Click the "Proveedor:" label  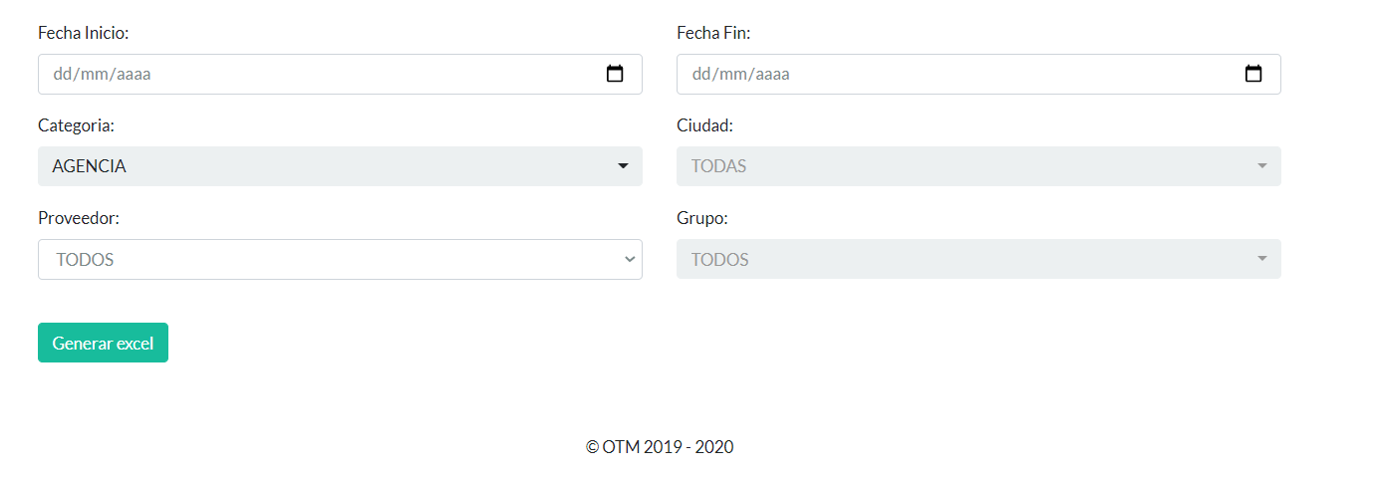click(79, 218)
